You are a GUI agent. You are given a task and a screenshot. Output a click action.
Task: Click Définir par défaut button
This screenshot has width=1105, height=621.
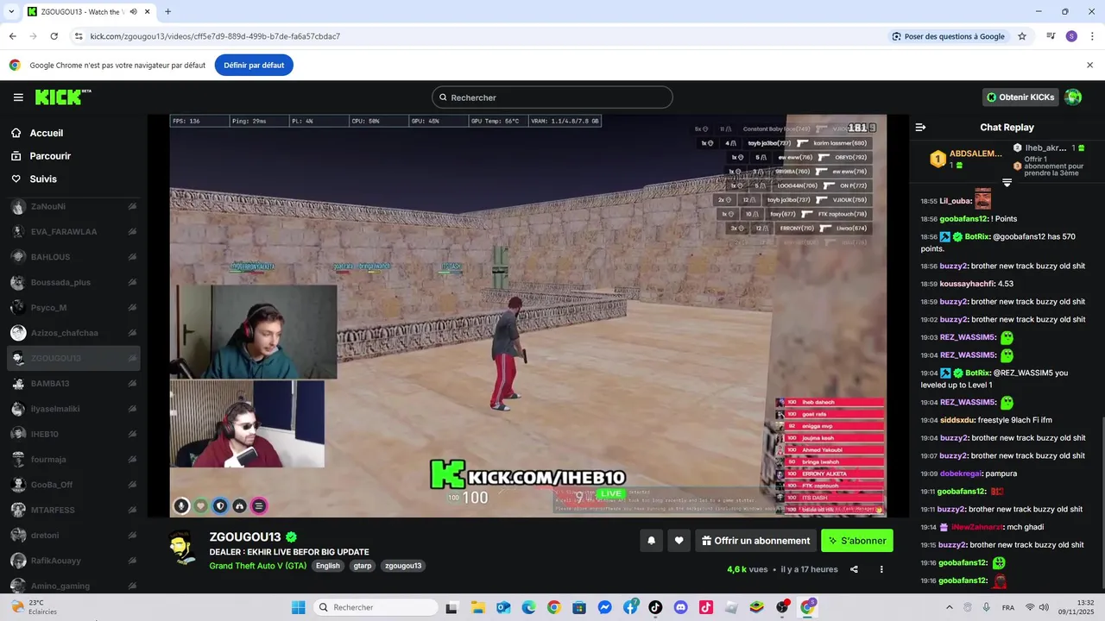[254, 65]
